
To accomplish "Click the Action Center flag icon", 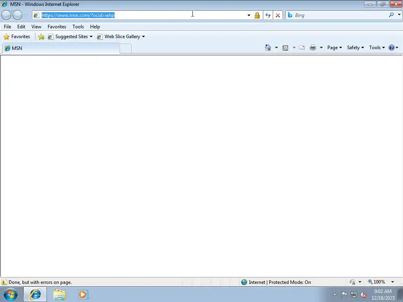I will (x=344, y=295).
